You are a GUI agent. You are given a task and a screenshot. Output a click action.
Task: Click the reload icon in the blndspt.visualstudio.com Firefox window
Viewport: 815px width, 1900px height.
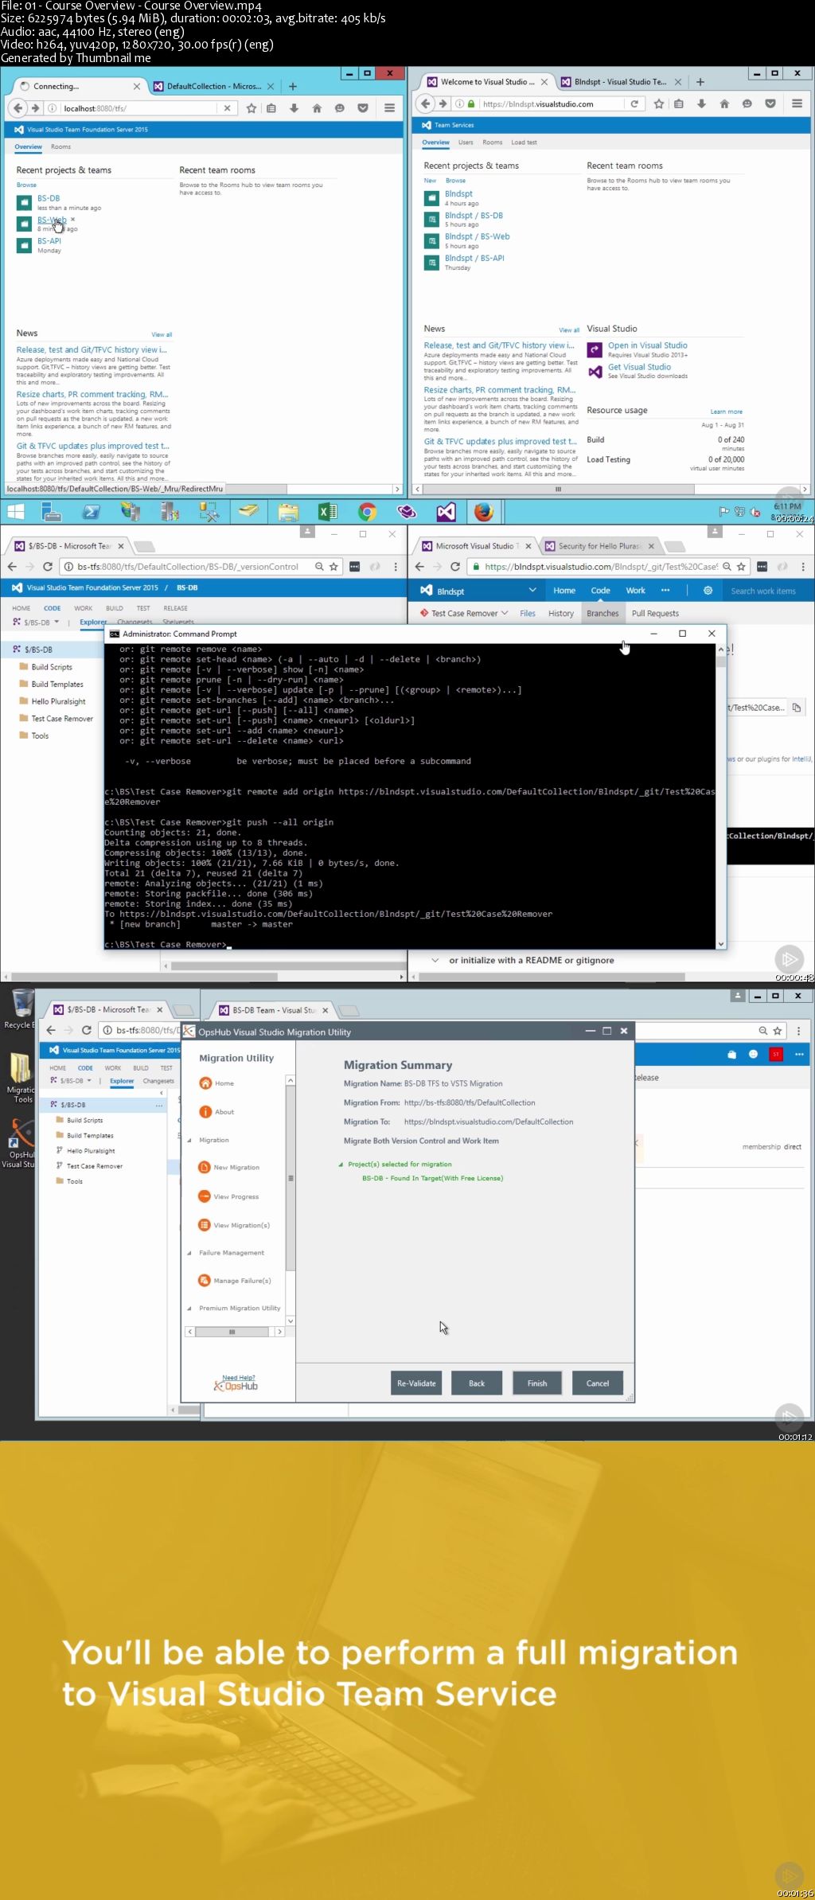coord(634,103)
